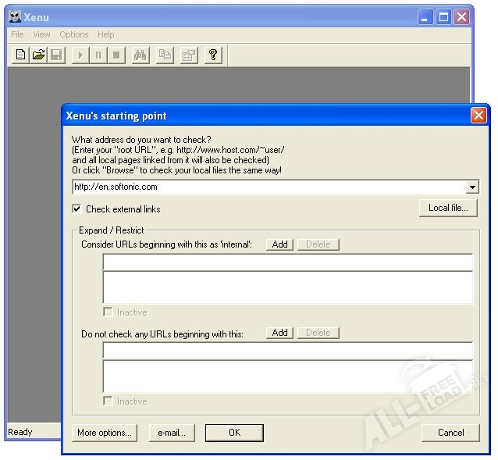
Task: Click the Local file... button
Action: pyautogui.click(x=448, y=208)
